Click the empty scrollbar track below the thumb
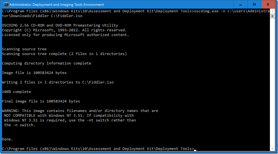 pos(272,84)
